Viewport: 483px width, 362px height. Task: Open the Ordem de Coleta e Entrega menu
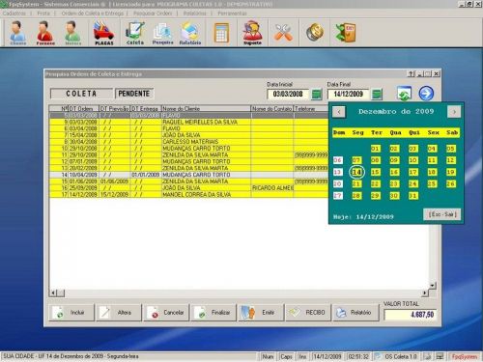(x=93, y=14)
